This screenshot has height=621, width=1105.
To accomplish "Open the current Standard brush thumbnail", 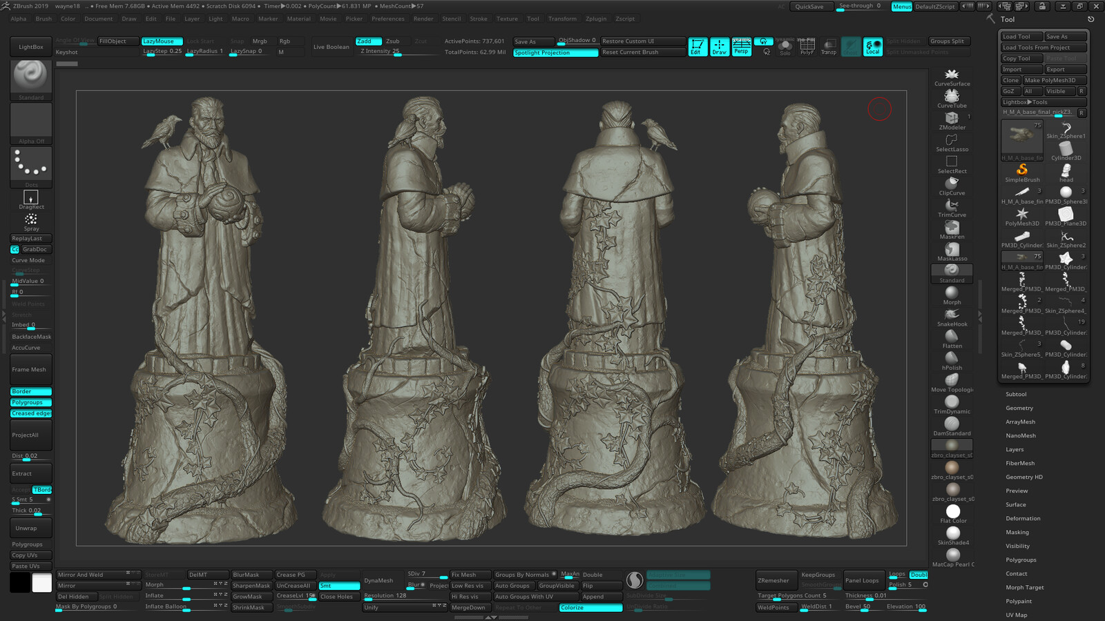I will coord(31,80).
